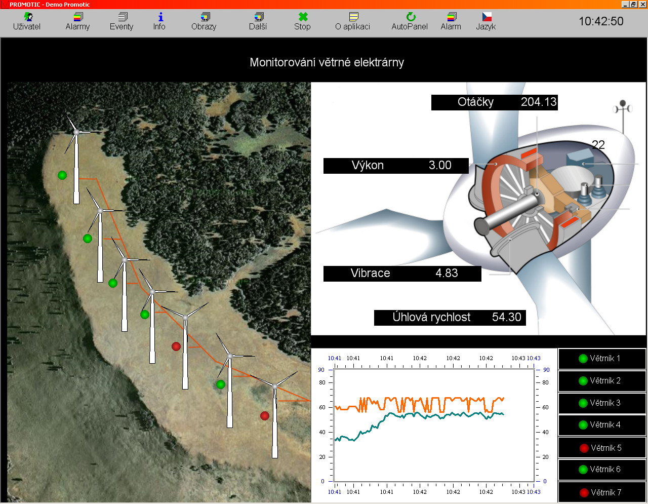Click the Otáčky value 204.13

click(539, 102)
